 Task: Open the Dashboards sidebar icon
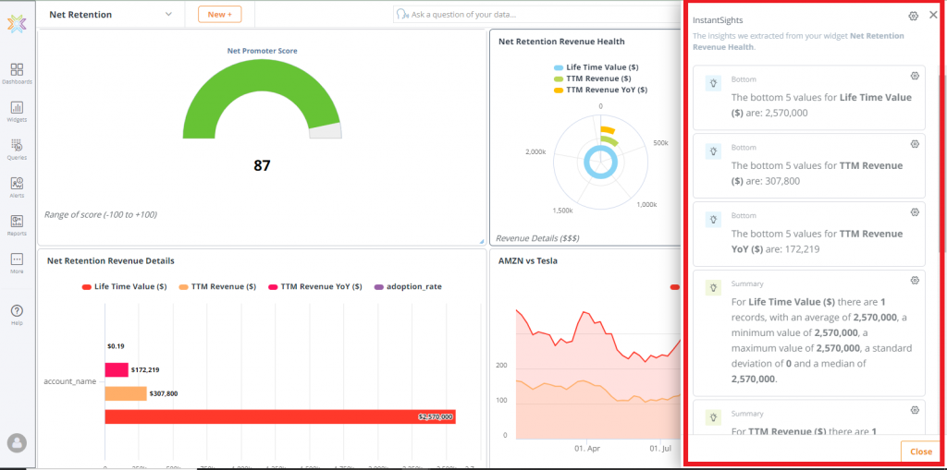tap(17, 73)
